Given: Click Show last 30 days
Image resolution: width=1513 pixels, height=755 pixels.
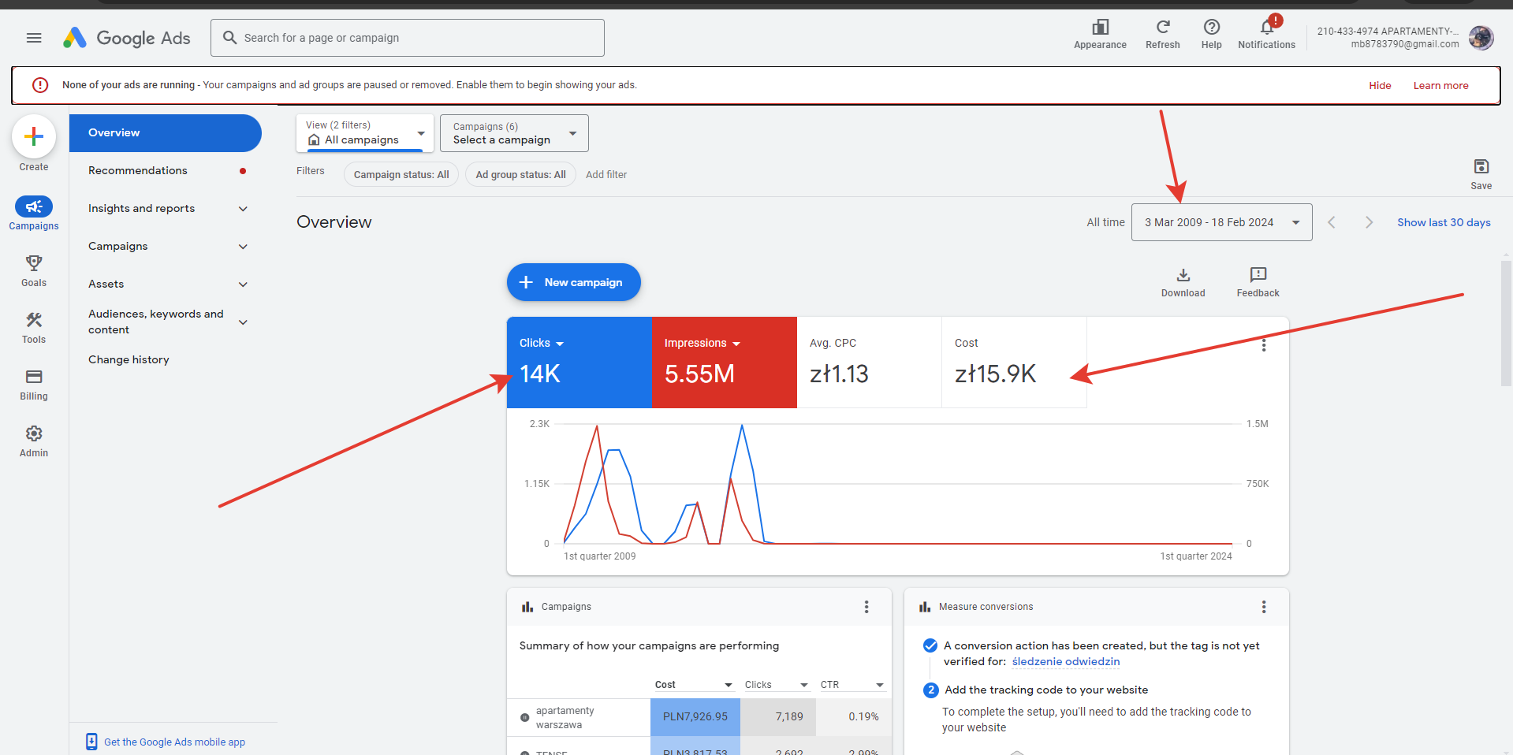Looking at the screenshot, I should [x=1444, y=222].
